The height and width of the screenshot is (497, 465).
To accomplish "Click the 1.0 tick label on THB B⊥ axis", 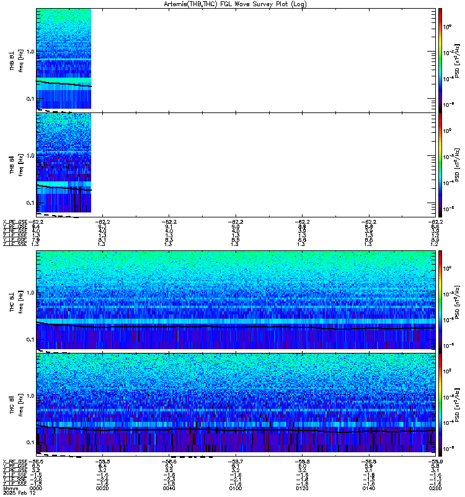I will pos(30,52).
